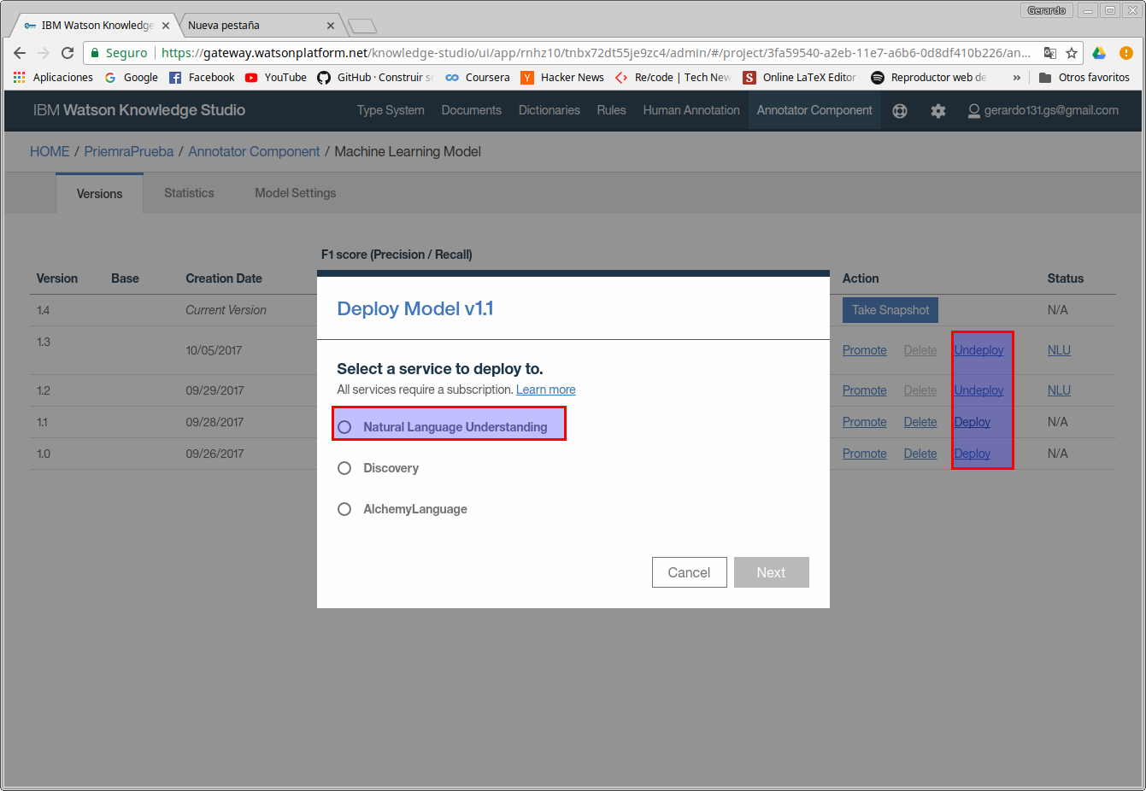Open NLU status link for version 1.3

point(1059,350)
